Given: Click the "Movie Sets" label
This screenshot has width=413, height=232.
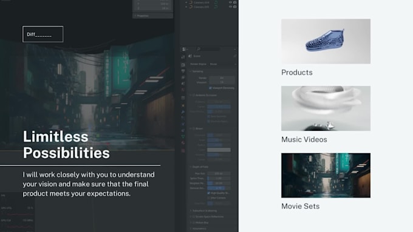Looking at the screenshot, I should (301, 206).
